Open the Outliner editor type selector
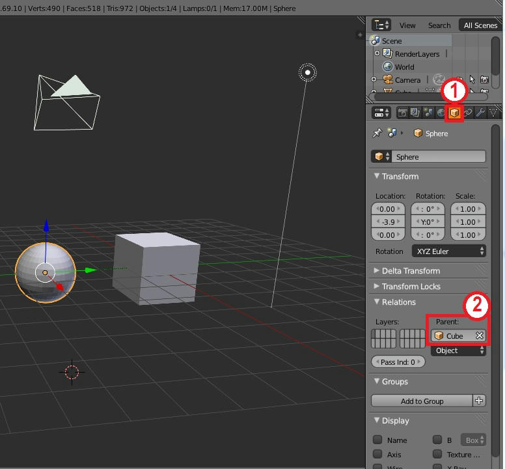 pos(381,25)
